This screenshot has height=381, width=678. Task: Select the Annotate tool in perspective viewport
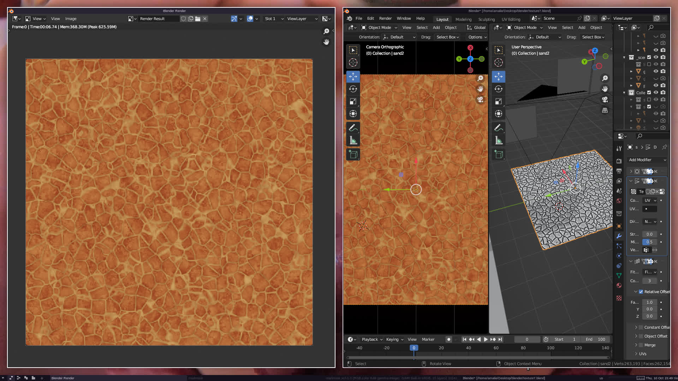[498, 128]
